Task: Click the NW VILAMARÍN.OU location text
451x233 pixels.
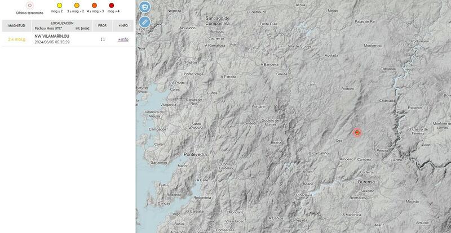Action: tap(52, 36)
